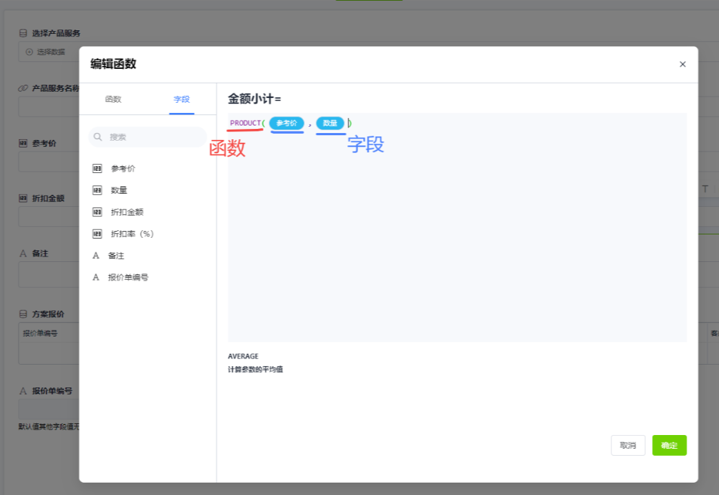
Task: Click the link icon beside 产品服务名称
Action: (x=23, y=88)
